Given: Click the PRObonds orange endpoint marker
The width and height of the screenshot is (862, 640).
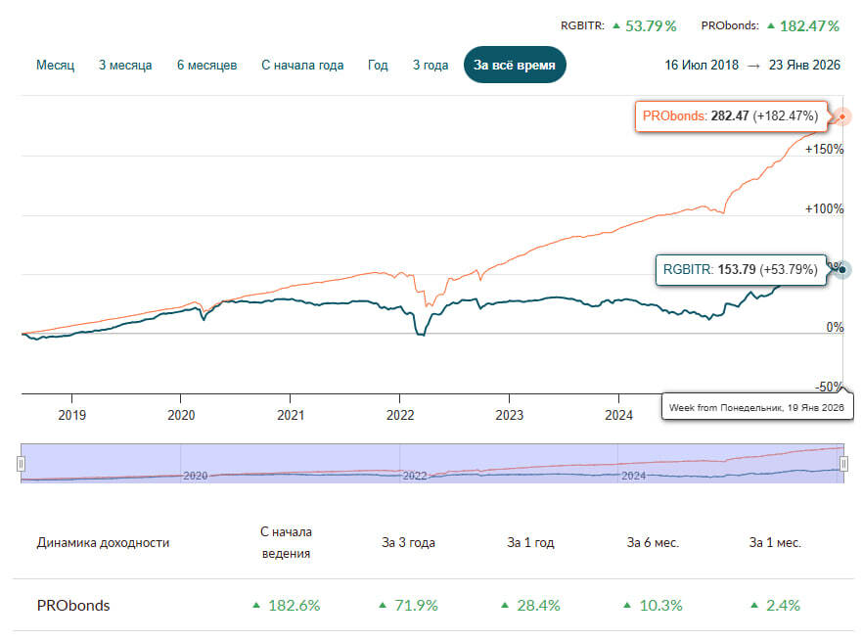Looking at the screenshot, I should pyautogui.click(x=842, y=117).
